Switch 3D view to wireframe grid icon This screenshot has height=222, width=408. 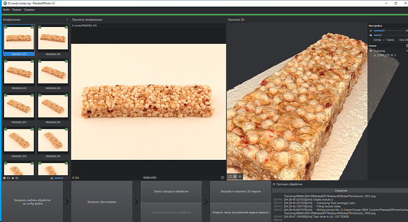pyautogui.click(x=235, y=177)
